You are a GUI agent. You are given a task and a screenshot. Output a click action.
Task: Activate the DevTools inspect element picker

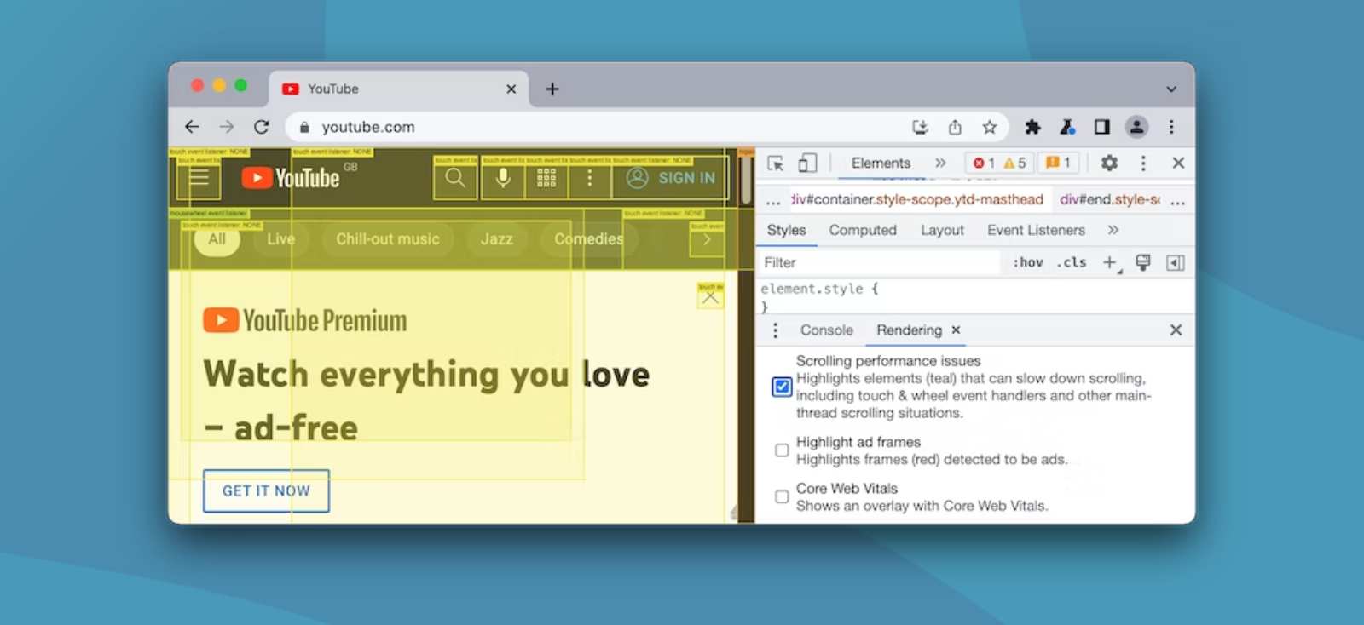(x=775, y=163)
